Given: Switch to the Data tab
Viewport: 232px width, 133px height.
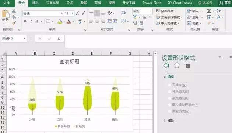Looking at the screenshot, I should coord(84,3).
